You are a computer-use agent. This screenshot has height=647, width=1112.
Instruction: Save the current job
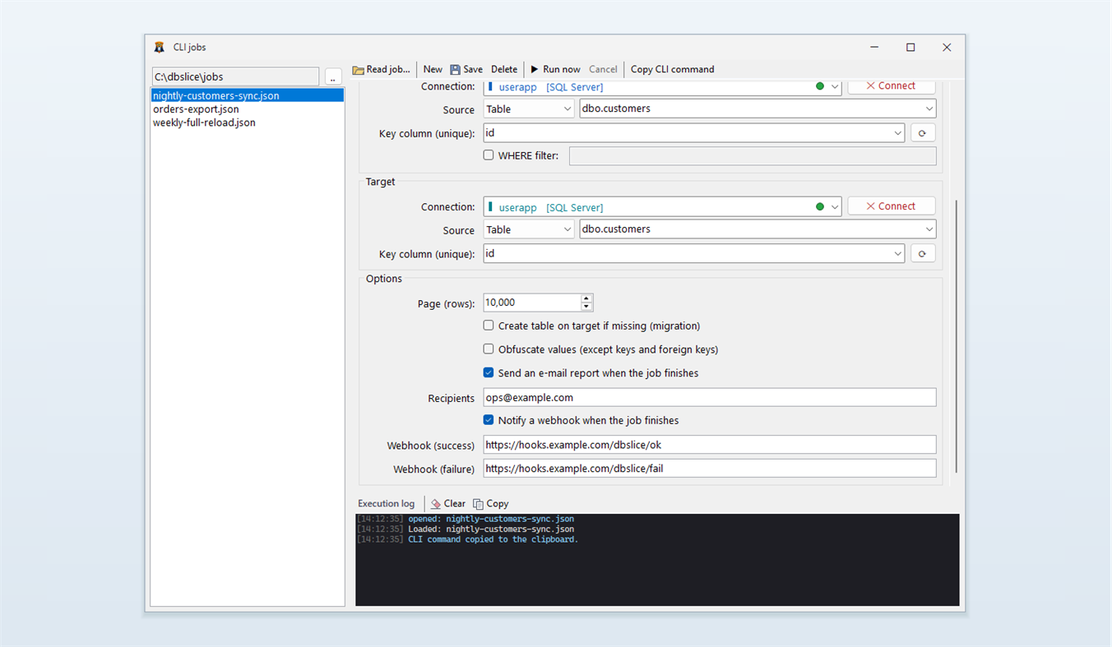tap(466, 69)
